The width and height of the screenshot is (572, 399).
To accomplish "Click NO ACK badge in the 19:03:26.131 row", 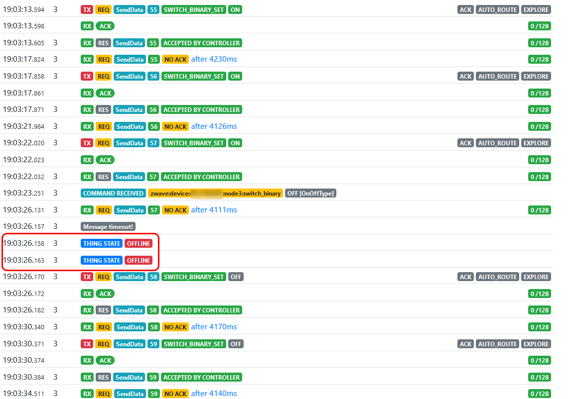I will click(x=175, y=210).
